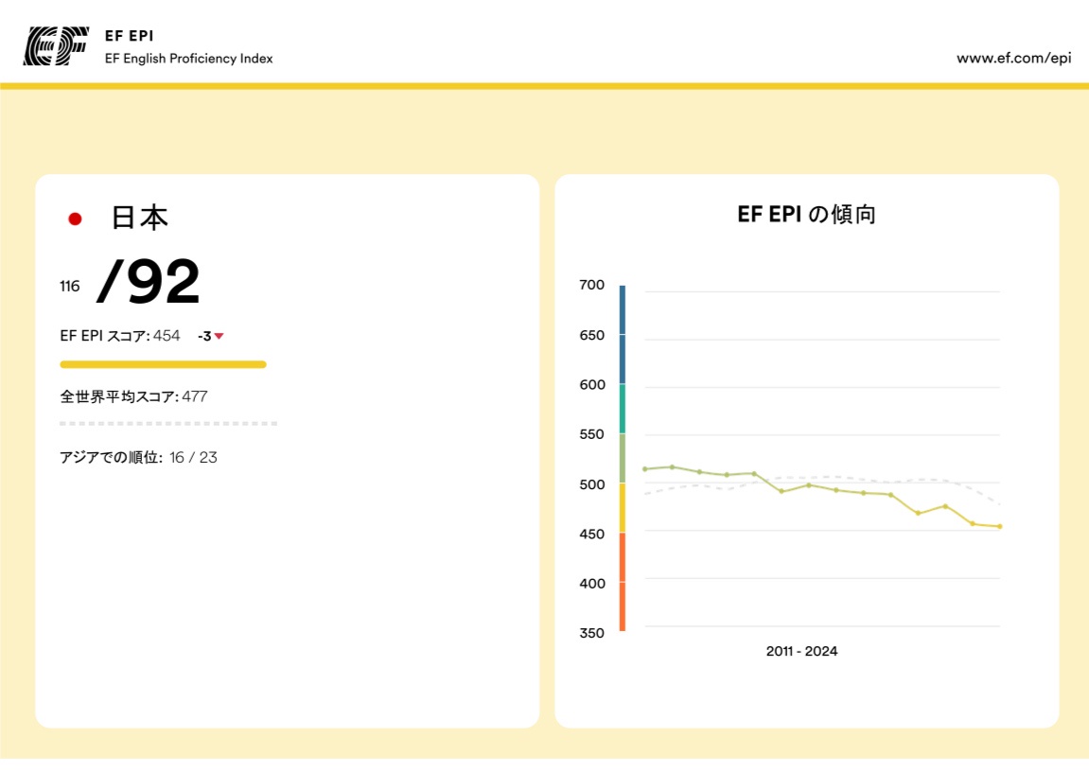Click the country name 日本
The width and height of the screenshot is (1089, 773).
(140, 218)
